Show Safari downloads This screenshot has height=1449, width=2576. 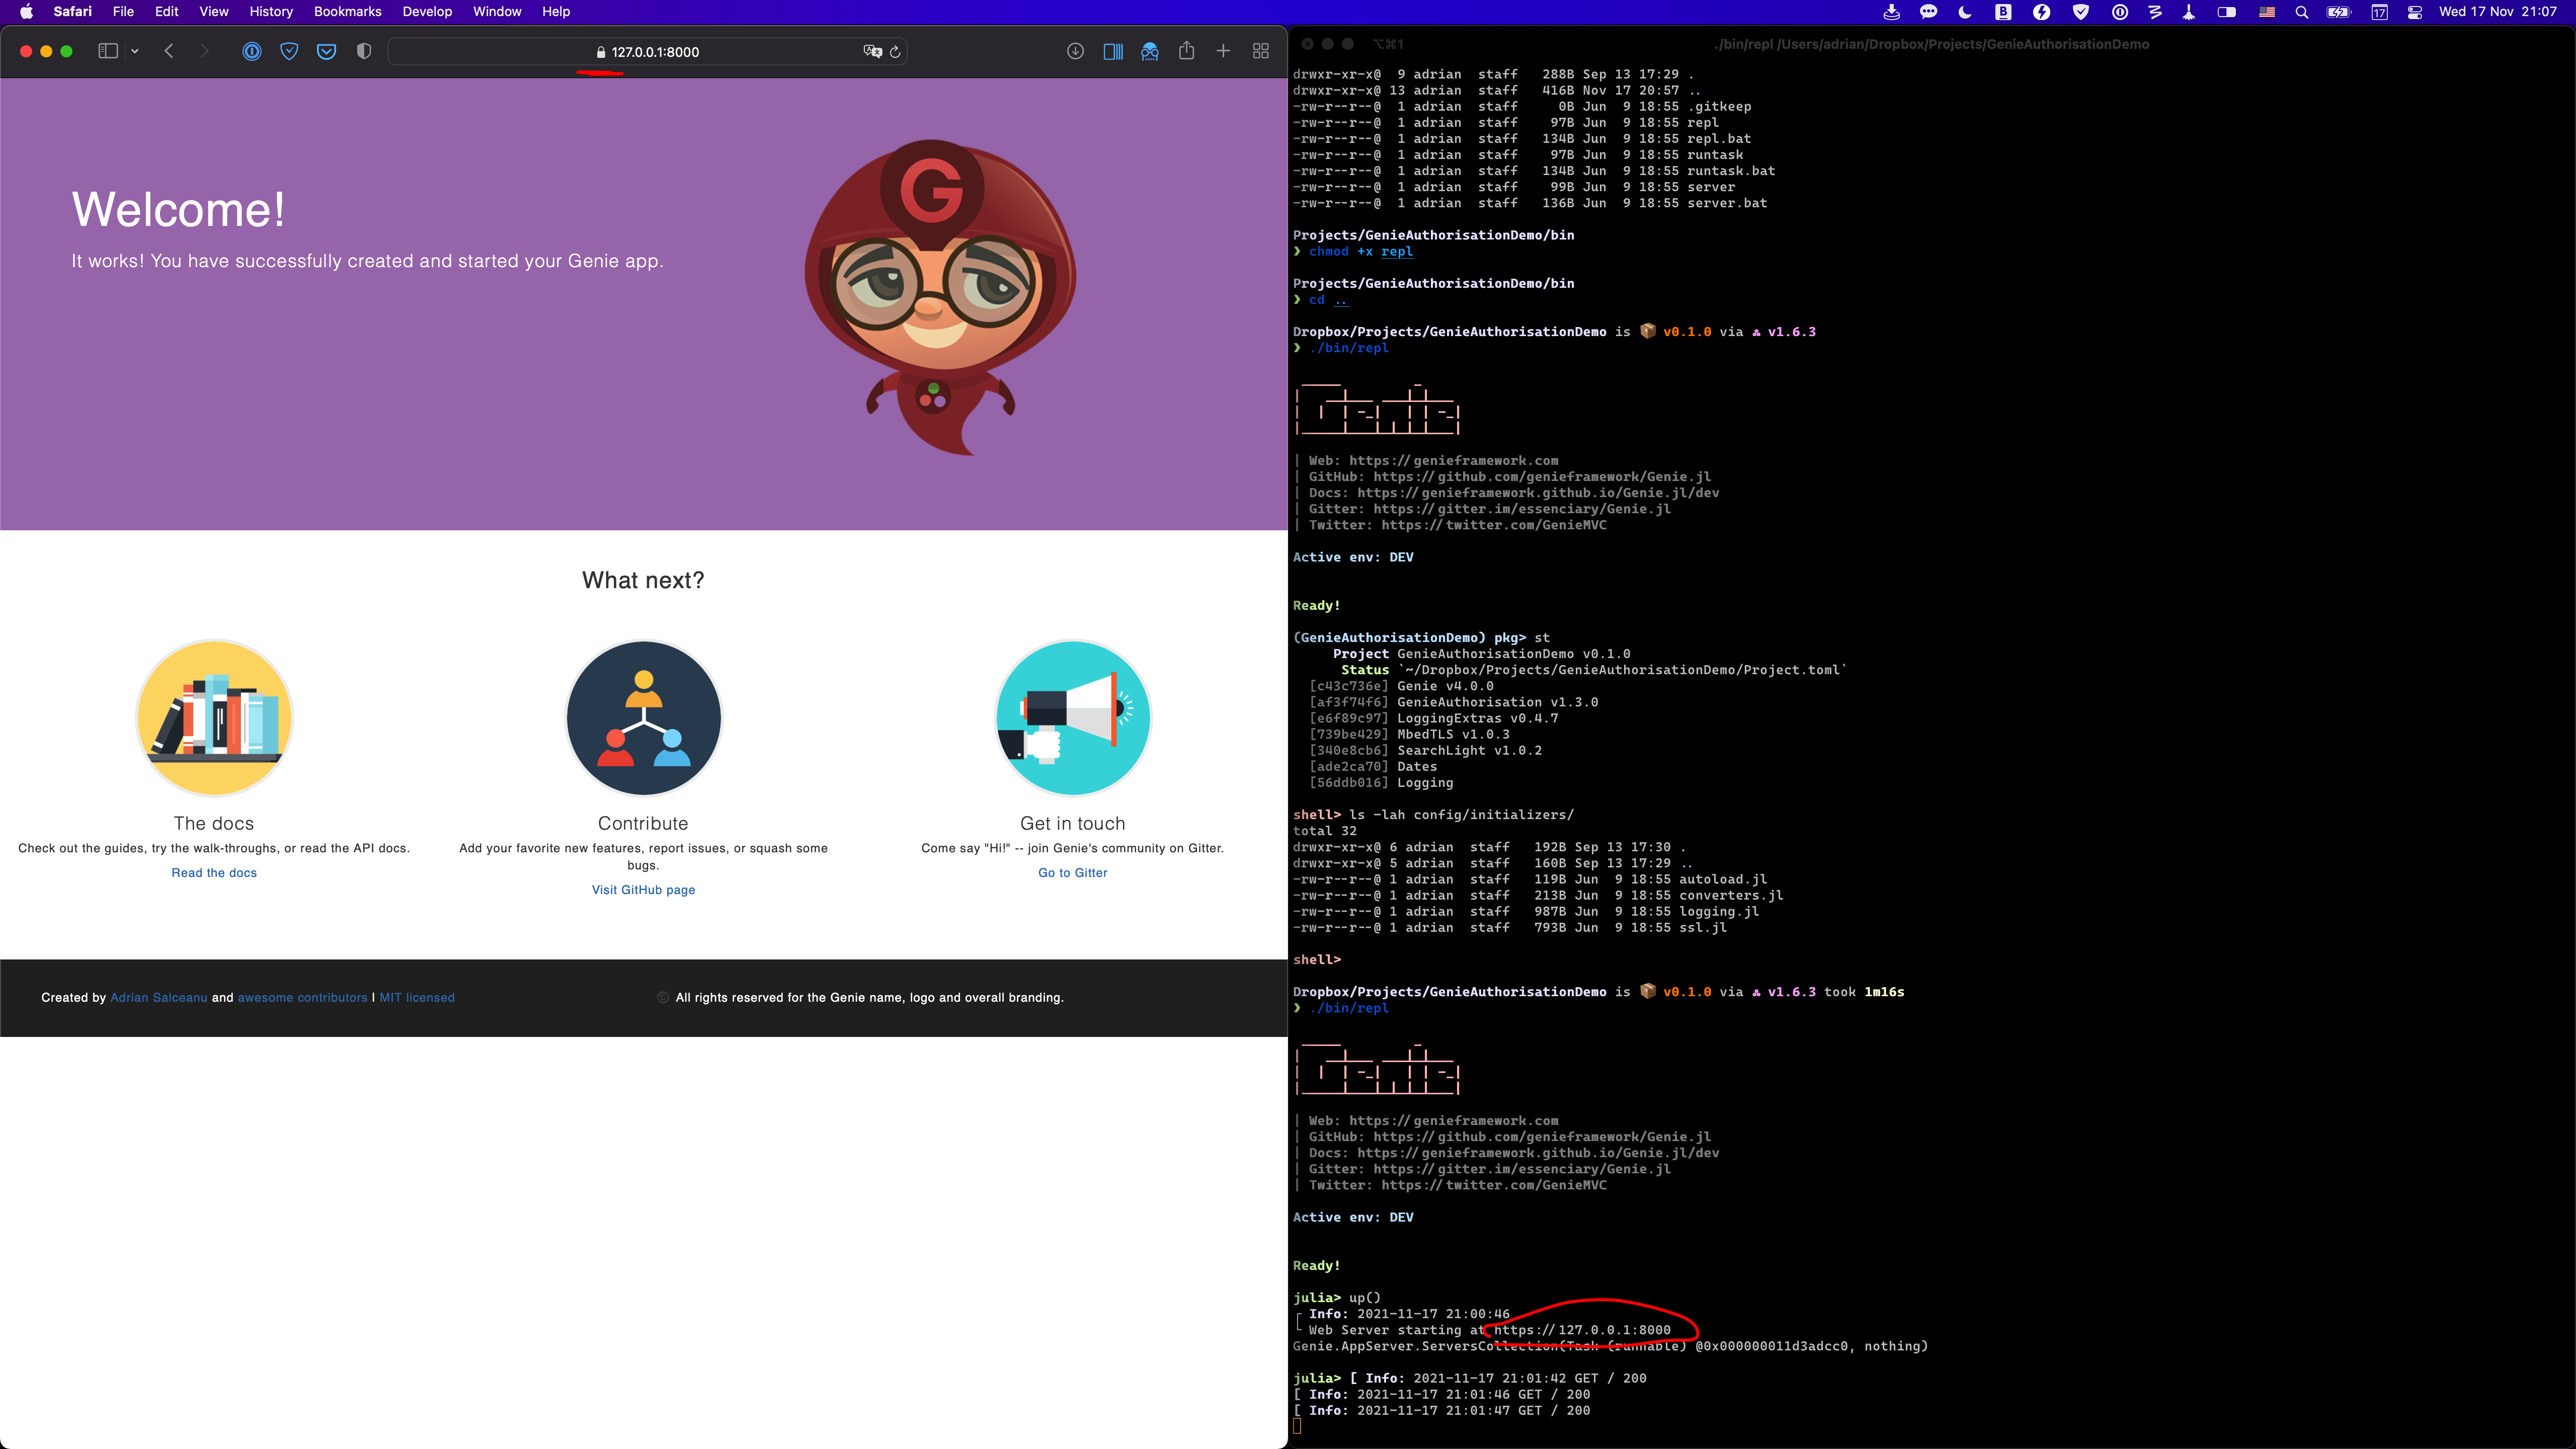tap(1075, 51)
